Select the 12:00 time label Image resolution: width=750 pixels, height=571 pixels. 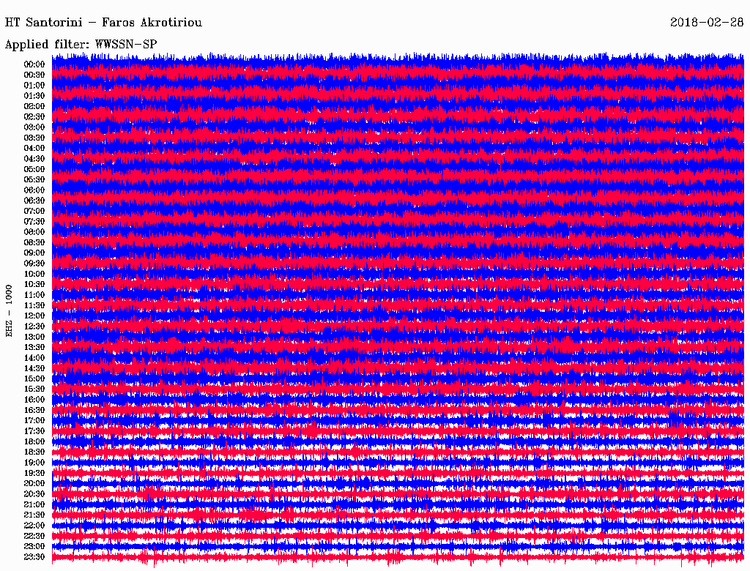[34, 316]
